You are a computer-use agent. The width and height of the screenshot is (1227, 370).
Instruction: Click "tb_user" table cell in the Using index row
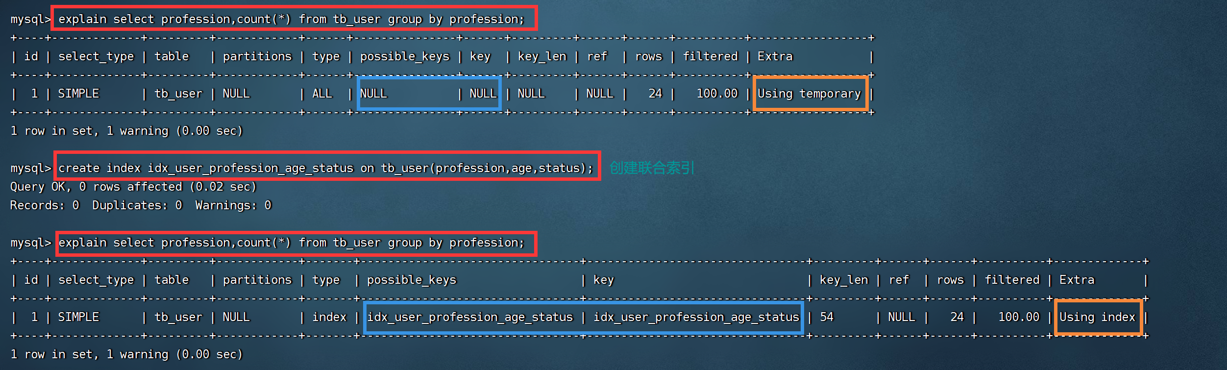(178, 317)
